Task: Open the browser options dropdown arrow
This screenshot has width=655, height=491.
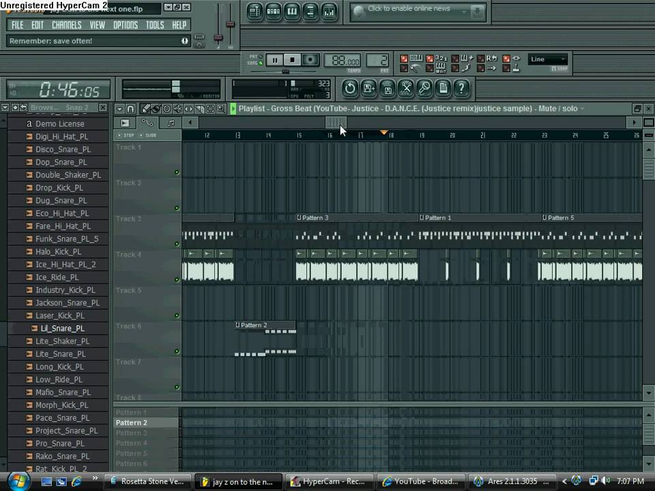Action: [5, 107]
